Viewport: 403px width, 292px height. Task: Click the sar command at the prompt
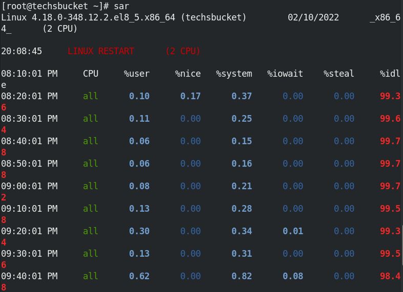click(x=121, y=6)
